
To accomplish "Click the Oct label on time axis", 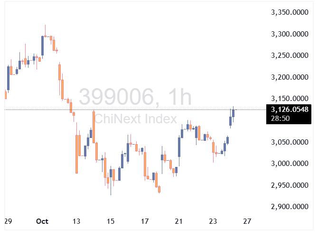I will [42, 221].
